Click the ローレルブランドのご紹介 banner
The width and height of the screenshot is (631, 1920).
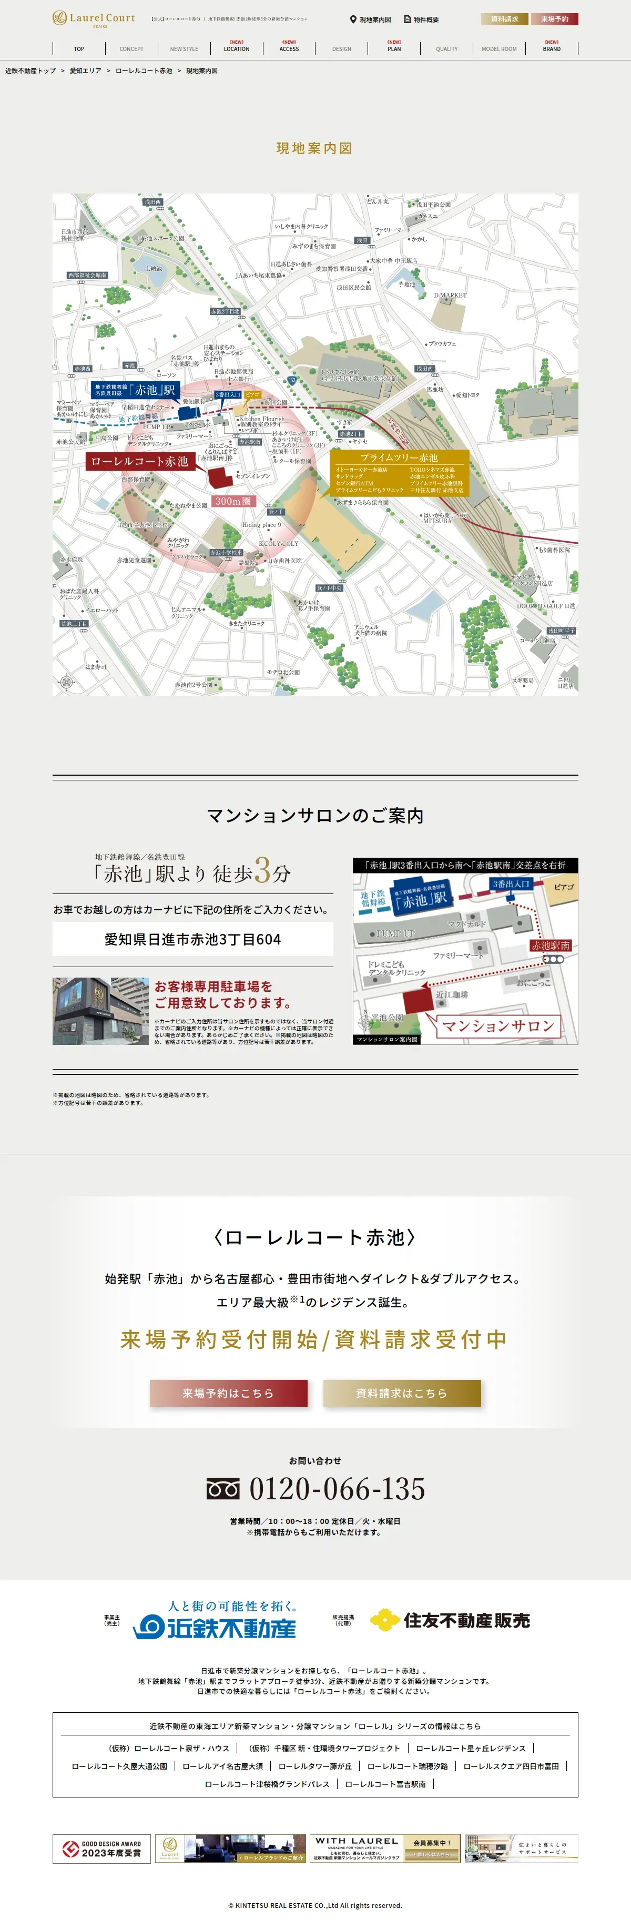coord(230,1848)
